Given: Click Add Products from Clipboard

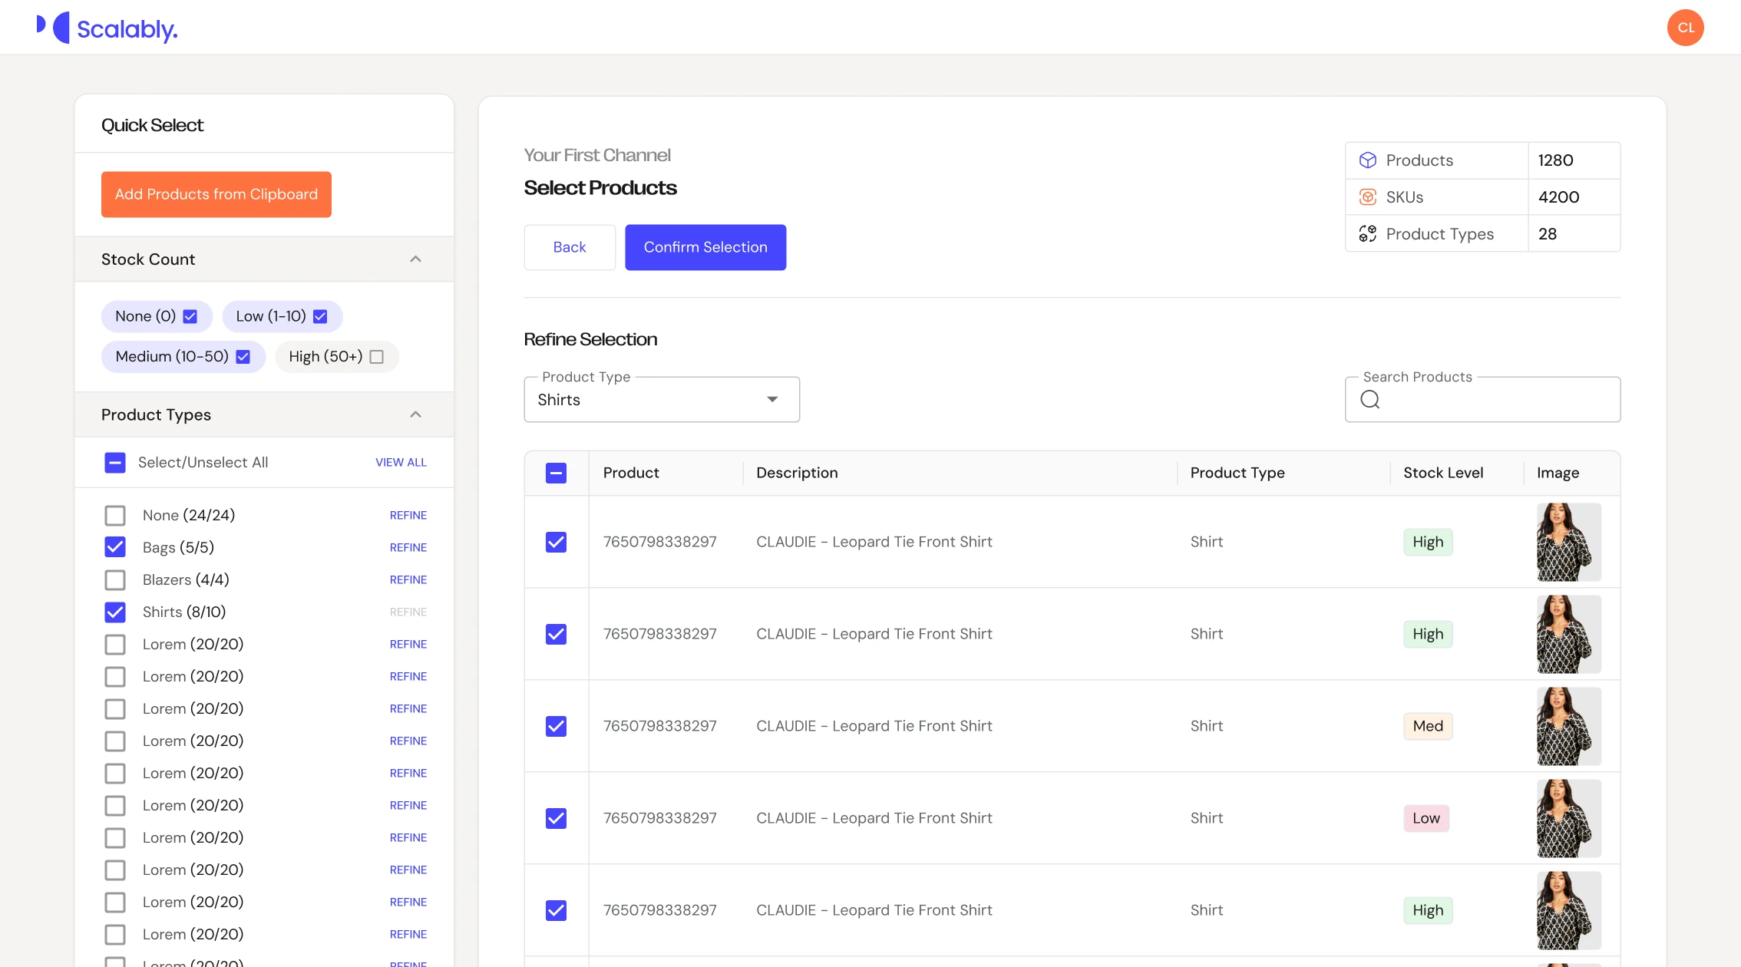Looking at the screenshot, I should click(x=216, y=194).
